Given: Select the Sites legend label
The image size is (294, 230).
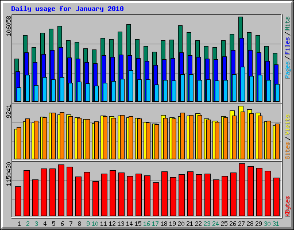Looking at the screenshot, I should (x=287, y=150).
